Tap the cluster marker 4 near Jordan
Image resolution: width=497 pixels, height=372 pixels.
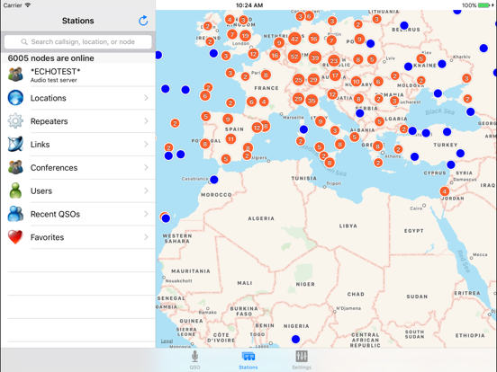(445, 191)
